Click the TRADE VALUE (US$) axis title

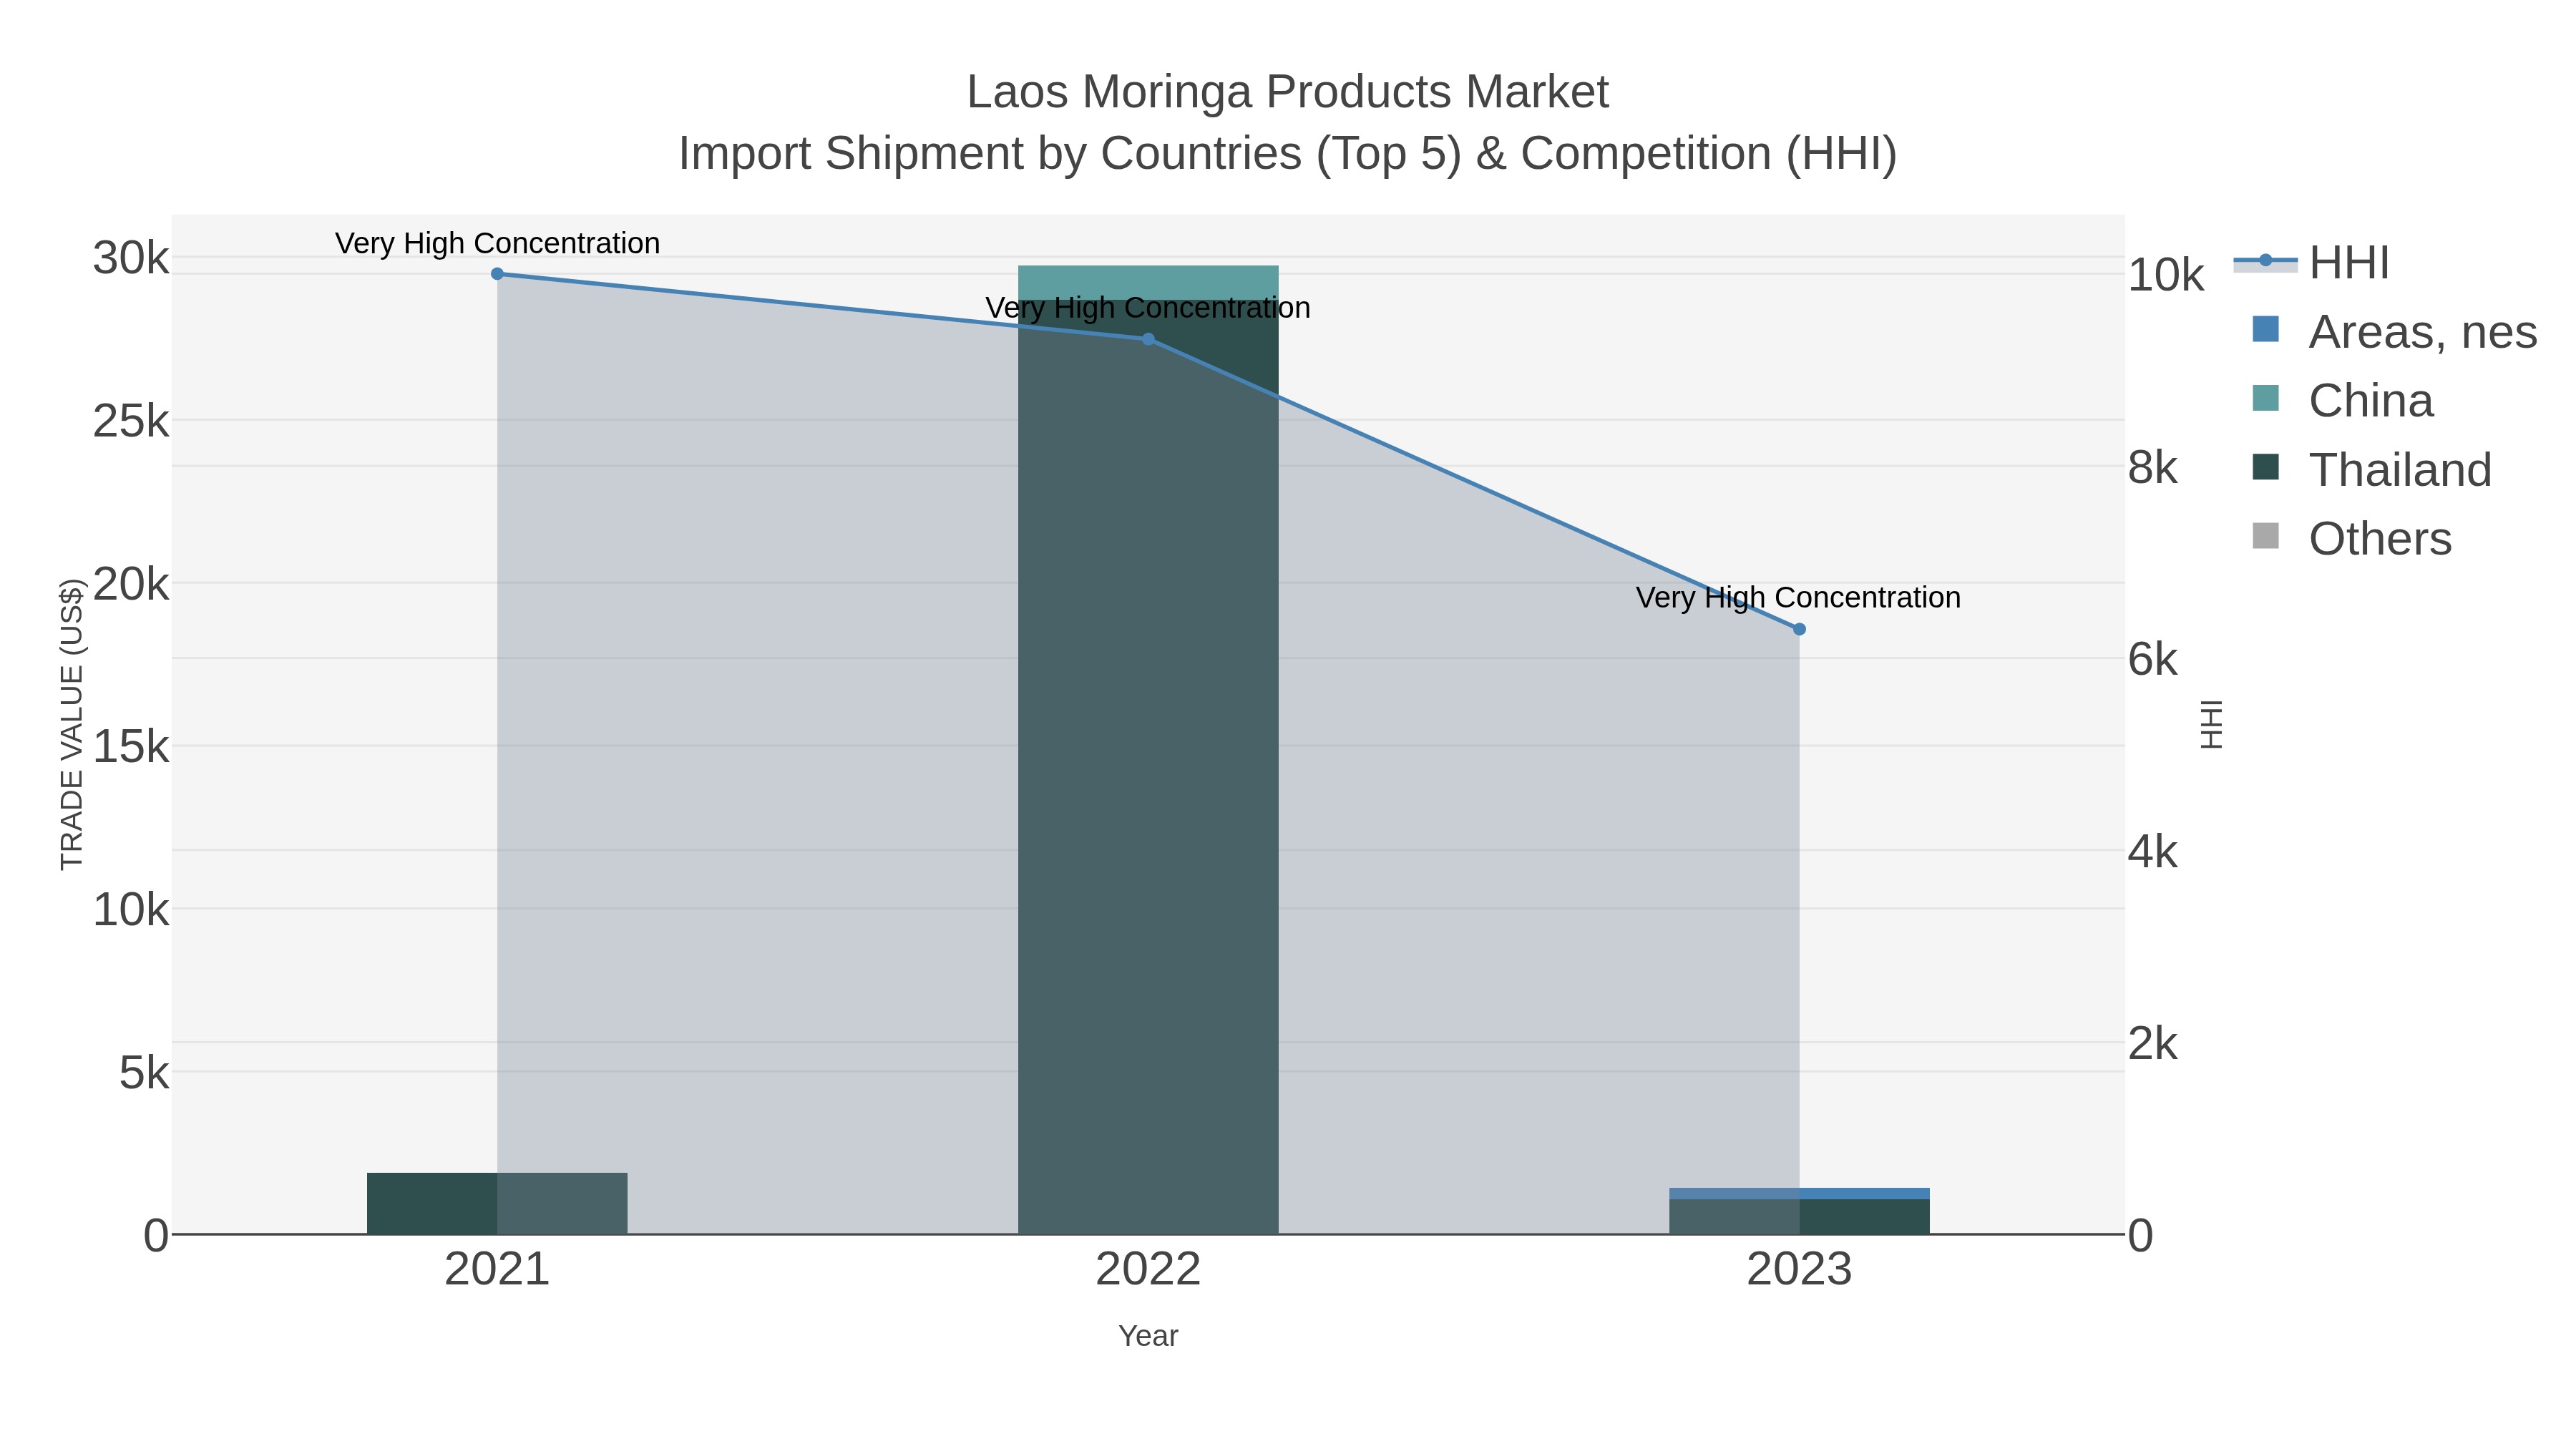72,725
